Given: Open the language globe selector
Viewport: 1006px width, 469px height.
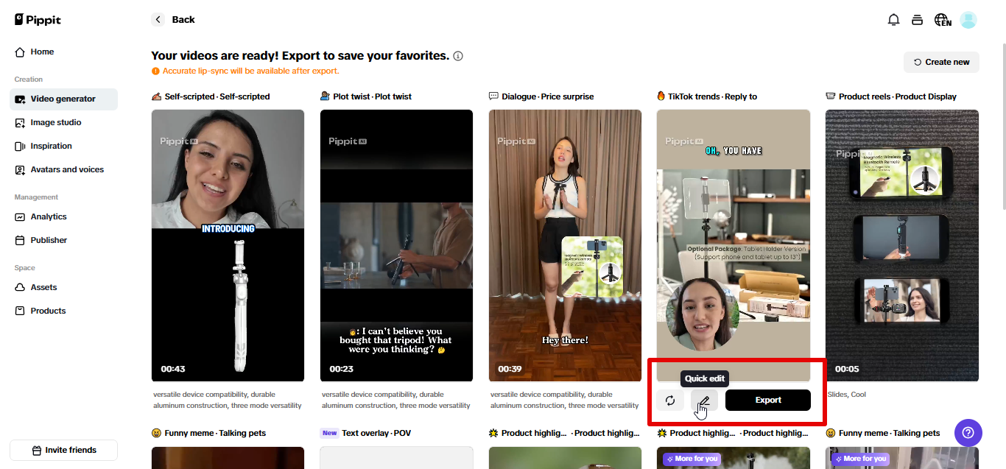Looking at the screenshot, I should click(943, 20).
